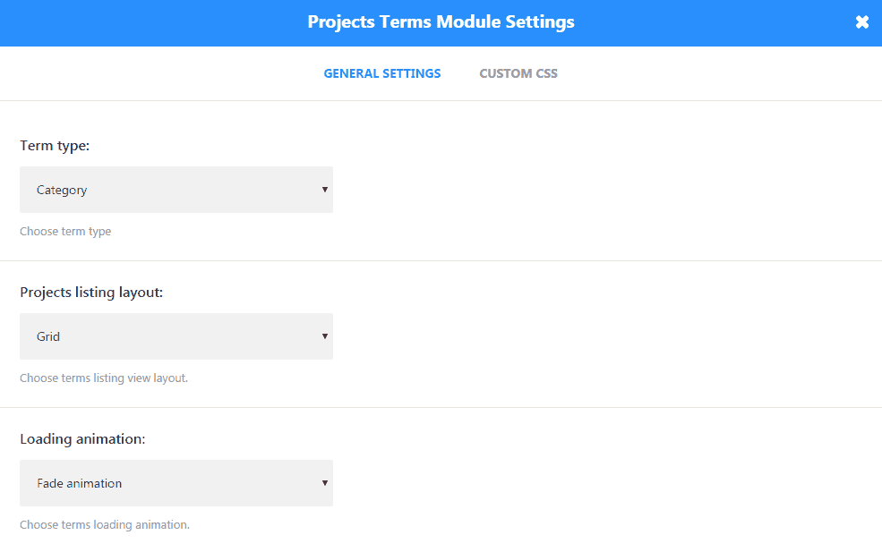Image resolution: width=882 pixels, height=552 pixels.
Task: Click the arrow on the Category dropdown
Action: 324,190
